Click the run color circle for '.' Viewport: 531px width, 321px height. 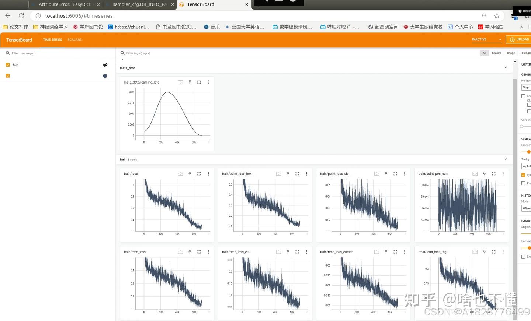[x=105, y=76]
